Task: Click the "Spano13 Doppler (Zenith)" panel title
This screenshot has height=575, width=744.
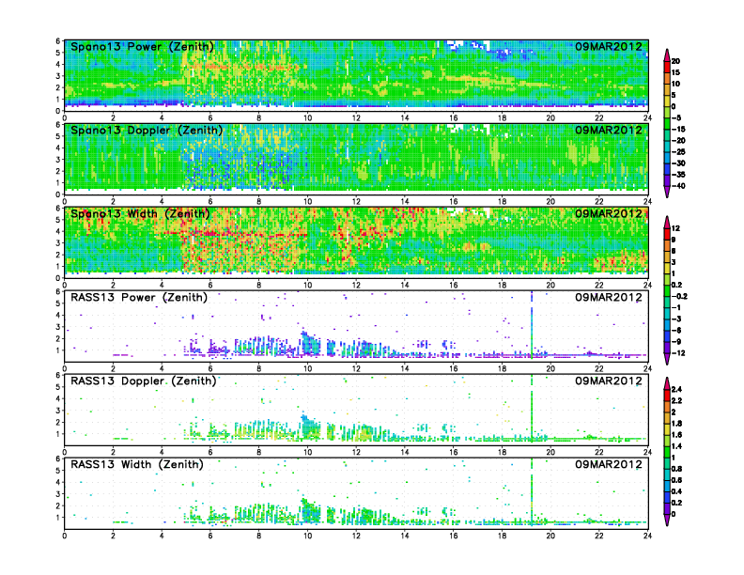Action: (x=147, y=131)
